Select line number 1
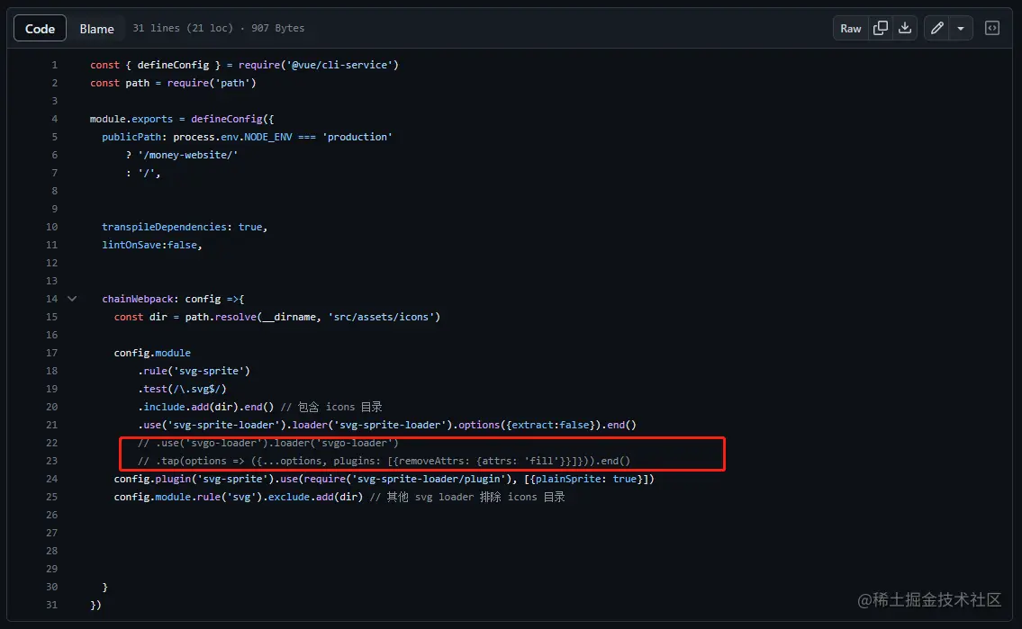1022x629 pixels. click(x=55, y=65)
